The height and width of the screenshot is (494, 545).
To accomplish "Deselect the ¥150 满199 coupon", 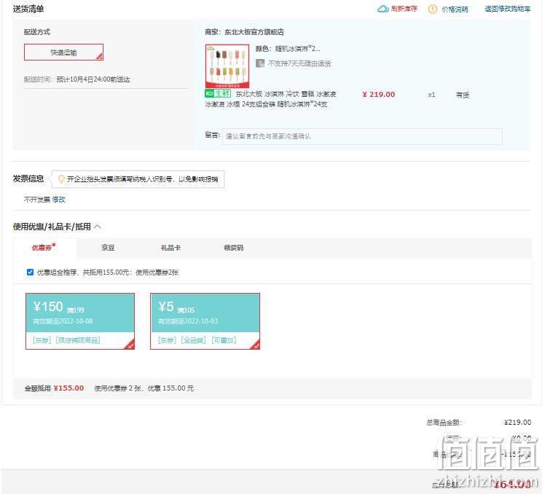I will point(80,321).
